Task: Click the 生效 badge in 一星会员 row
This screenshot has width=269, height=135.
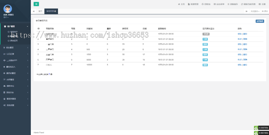Action: click(x=205, y=44)
